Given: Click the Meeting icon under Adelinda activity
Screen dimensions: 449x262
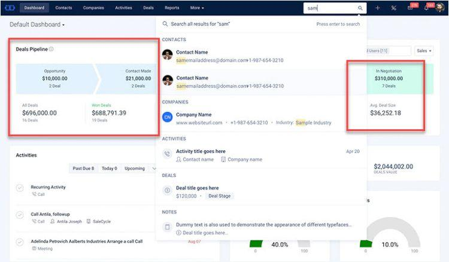Looking at the screenshot, I should [x=34, y=249].
